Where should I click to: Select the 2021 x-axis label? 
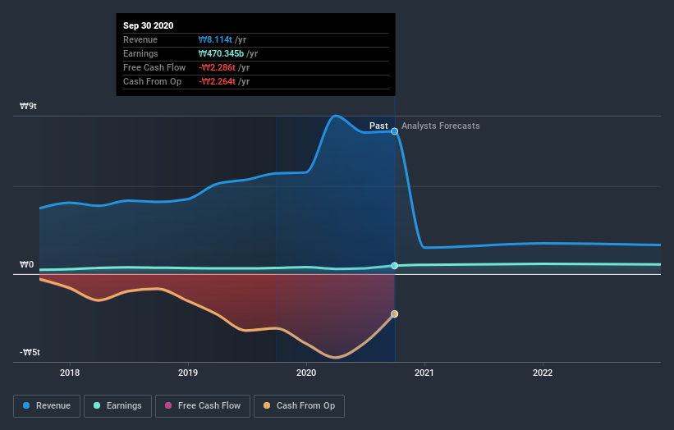point(424,373)
